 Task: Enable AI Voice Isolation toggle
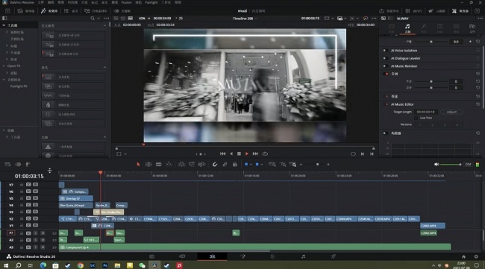click(x=385, y=51)
